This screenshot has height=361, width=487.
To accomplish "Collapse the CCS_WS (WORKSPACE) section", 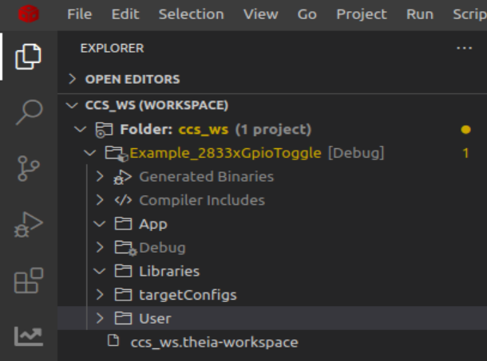I will tap(72, 105).
